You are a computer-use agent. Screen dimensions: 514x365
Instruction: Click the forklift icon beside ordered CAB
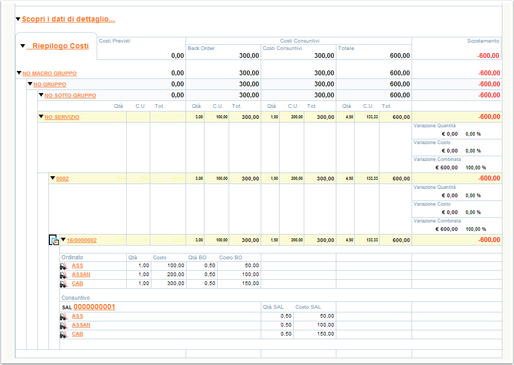(x=64, y=283)
